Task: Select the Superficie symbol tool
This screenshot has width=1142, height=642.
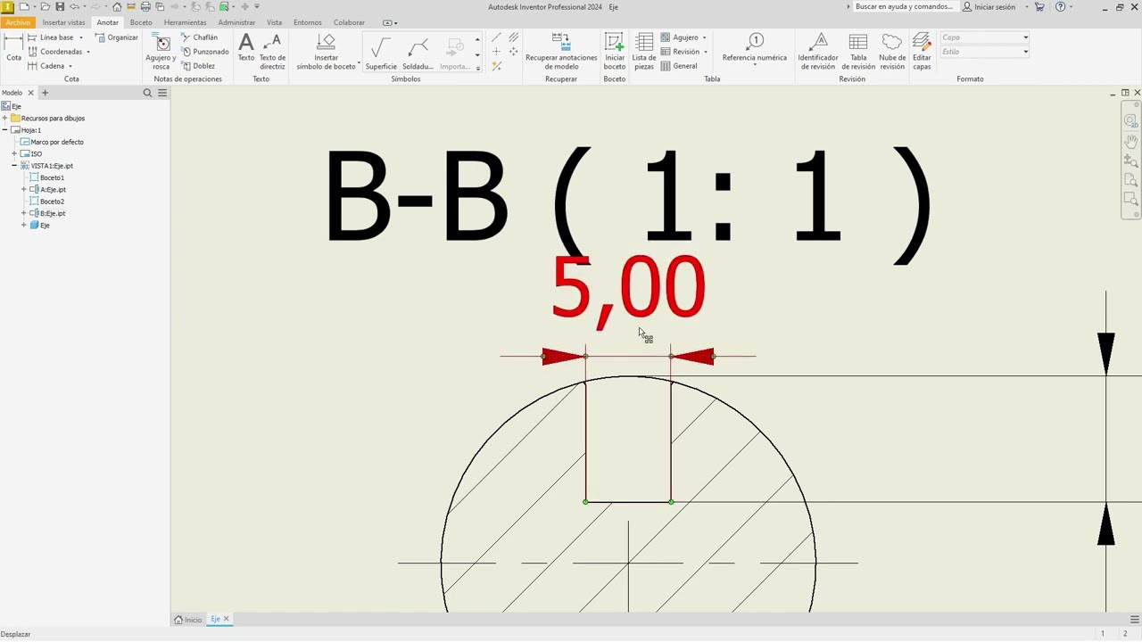Action: [x=381, y=53]
